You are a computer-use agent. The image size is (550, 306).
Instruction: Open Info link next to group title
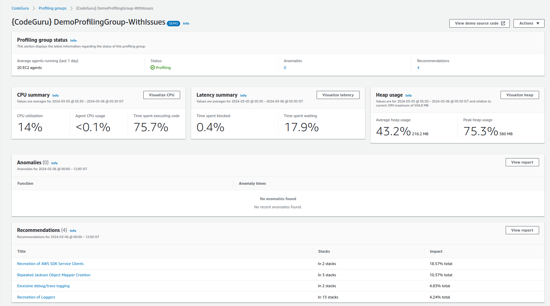[186, 24]
